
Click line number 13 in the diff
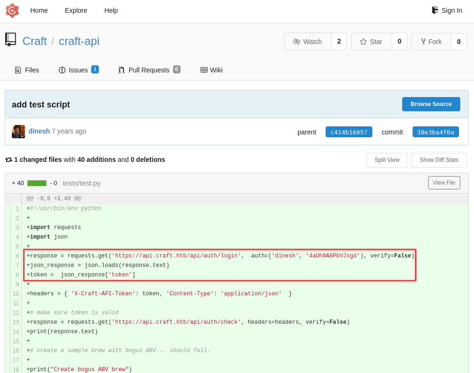coord(16,322)
